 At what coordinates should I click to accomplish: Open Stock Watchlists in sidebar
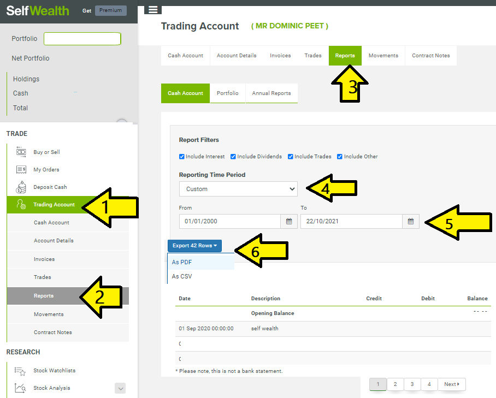click(x=55, y=371)
